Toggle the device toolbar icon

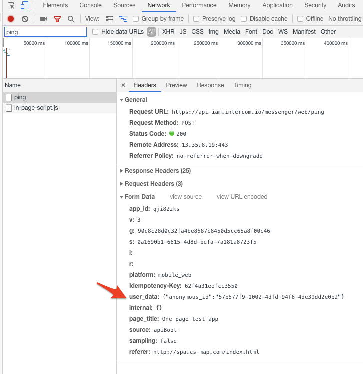point(24,5)
